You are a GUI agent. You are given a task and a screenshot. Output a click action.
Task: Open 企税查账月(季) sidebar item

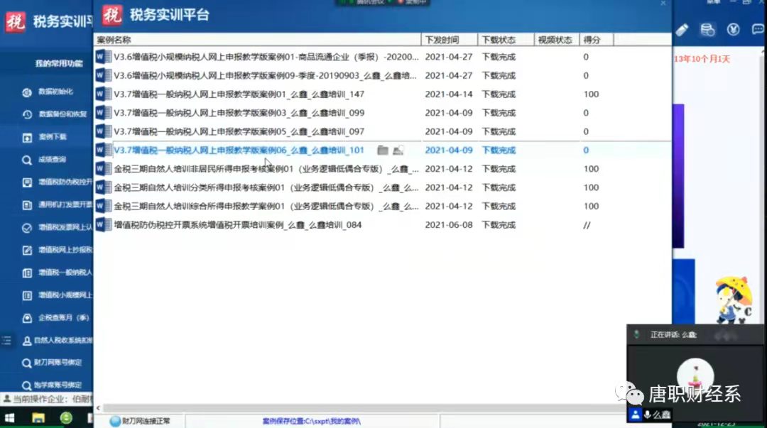pyautogui.click(x=56, y=318)
